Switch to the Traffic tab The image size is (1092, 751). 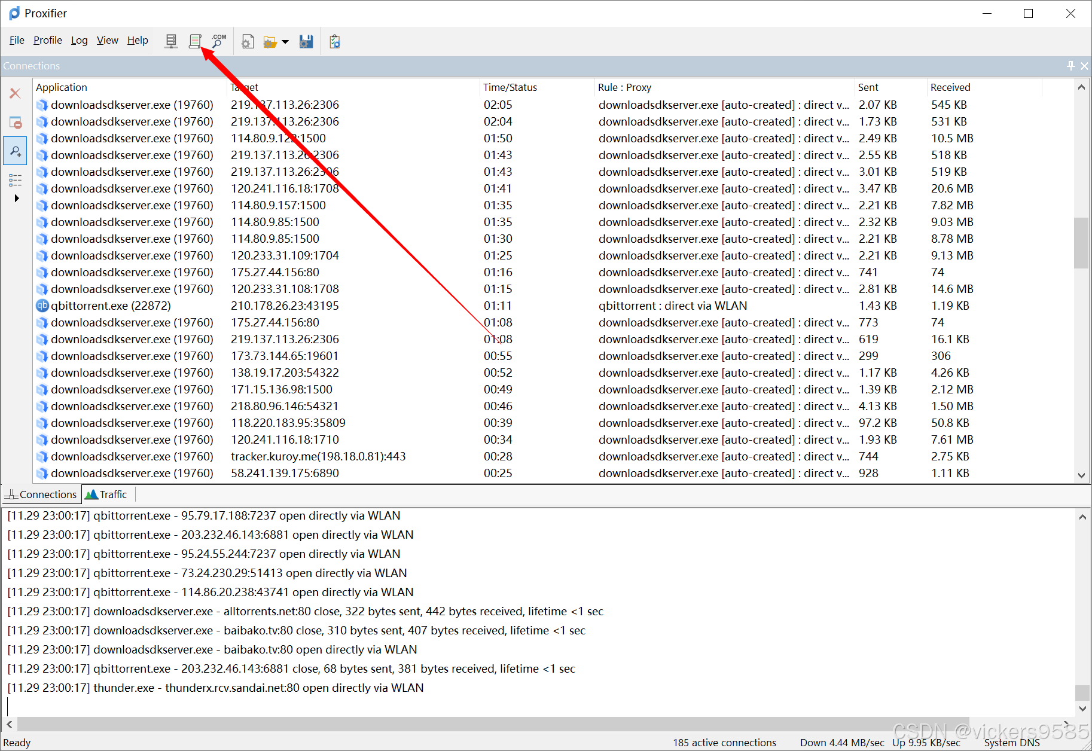tap(107, 494)
